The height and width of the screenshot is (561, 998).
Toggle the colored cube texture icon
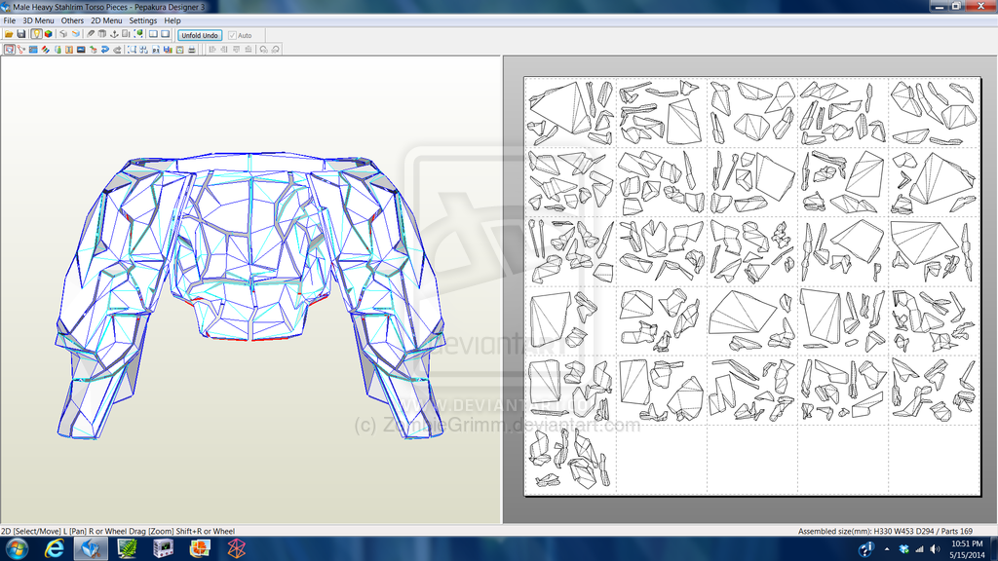tap(49, 34)
